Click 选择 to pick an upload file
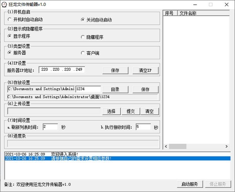The height and width of the screenshot is (192, 235). pos(111,111)
